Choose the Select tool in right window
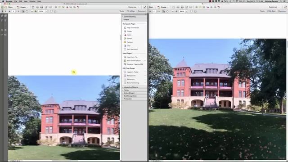288x162 pixels. pyautogui.click(x=164, y=11)
